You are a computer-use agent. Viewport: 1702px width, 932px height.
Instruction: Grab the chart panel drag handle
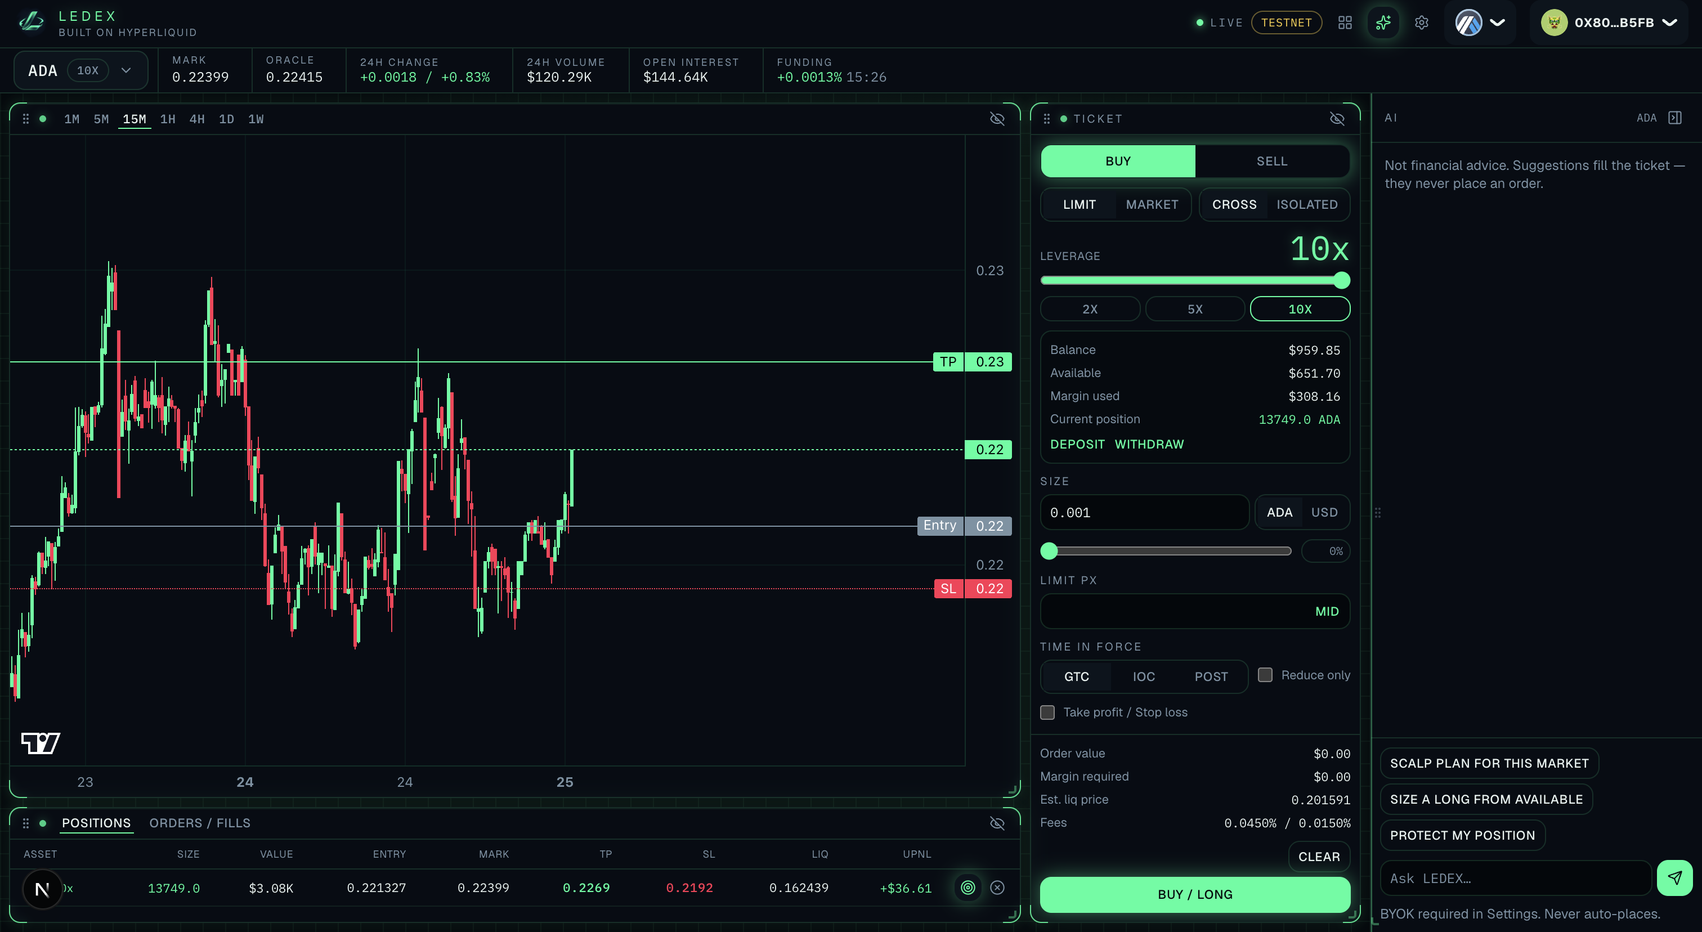tap(26, 119)
